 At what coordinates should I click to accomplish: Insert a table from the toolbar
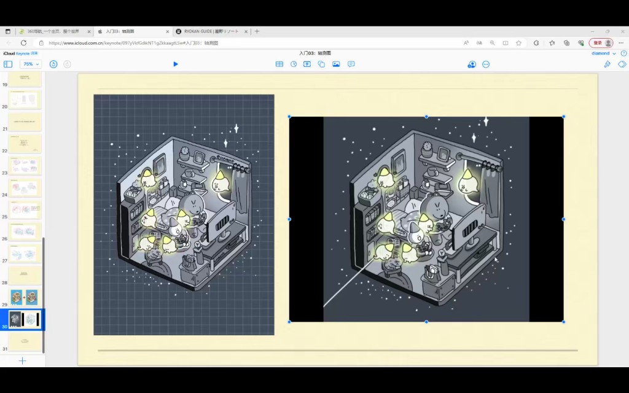[x=279, y=64]
